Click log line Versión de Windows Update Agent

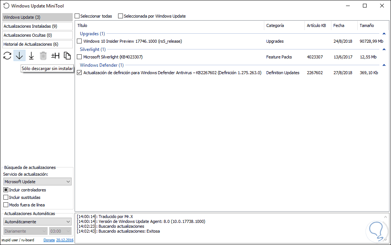(141, 221)
